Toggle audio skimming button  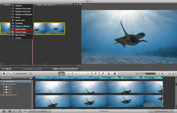point(137,73)
